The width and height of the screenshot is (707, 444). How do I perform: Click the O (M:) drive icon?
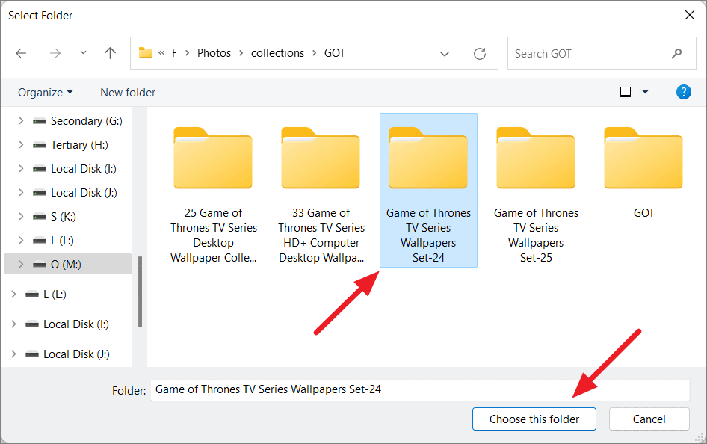click(39, 264)
